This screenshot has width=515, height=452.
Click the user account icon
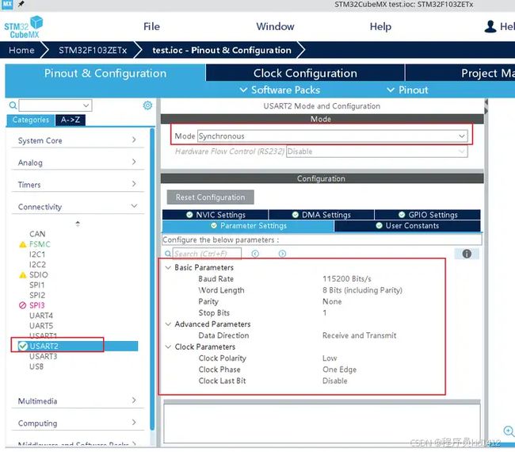pyautogui.click(x=490, y=27)
